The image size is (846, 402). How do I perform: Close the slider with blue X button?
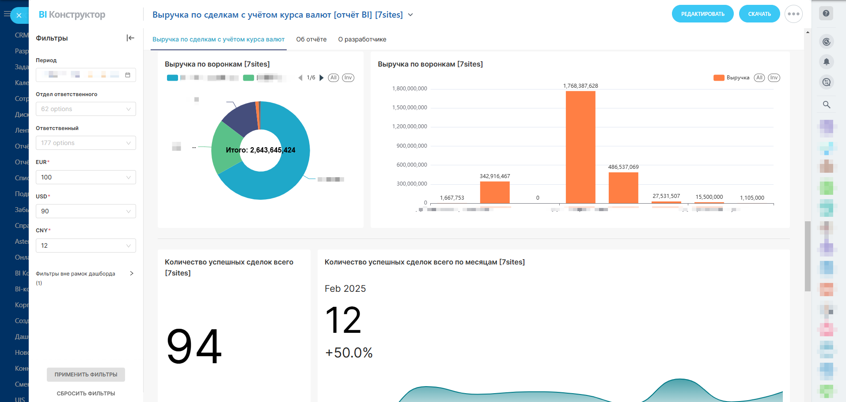click(19, 15)
